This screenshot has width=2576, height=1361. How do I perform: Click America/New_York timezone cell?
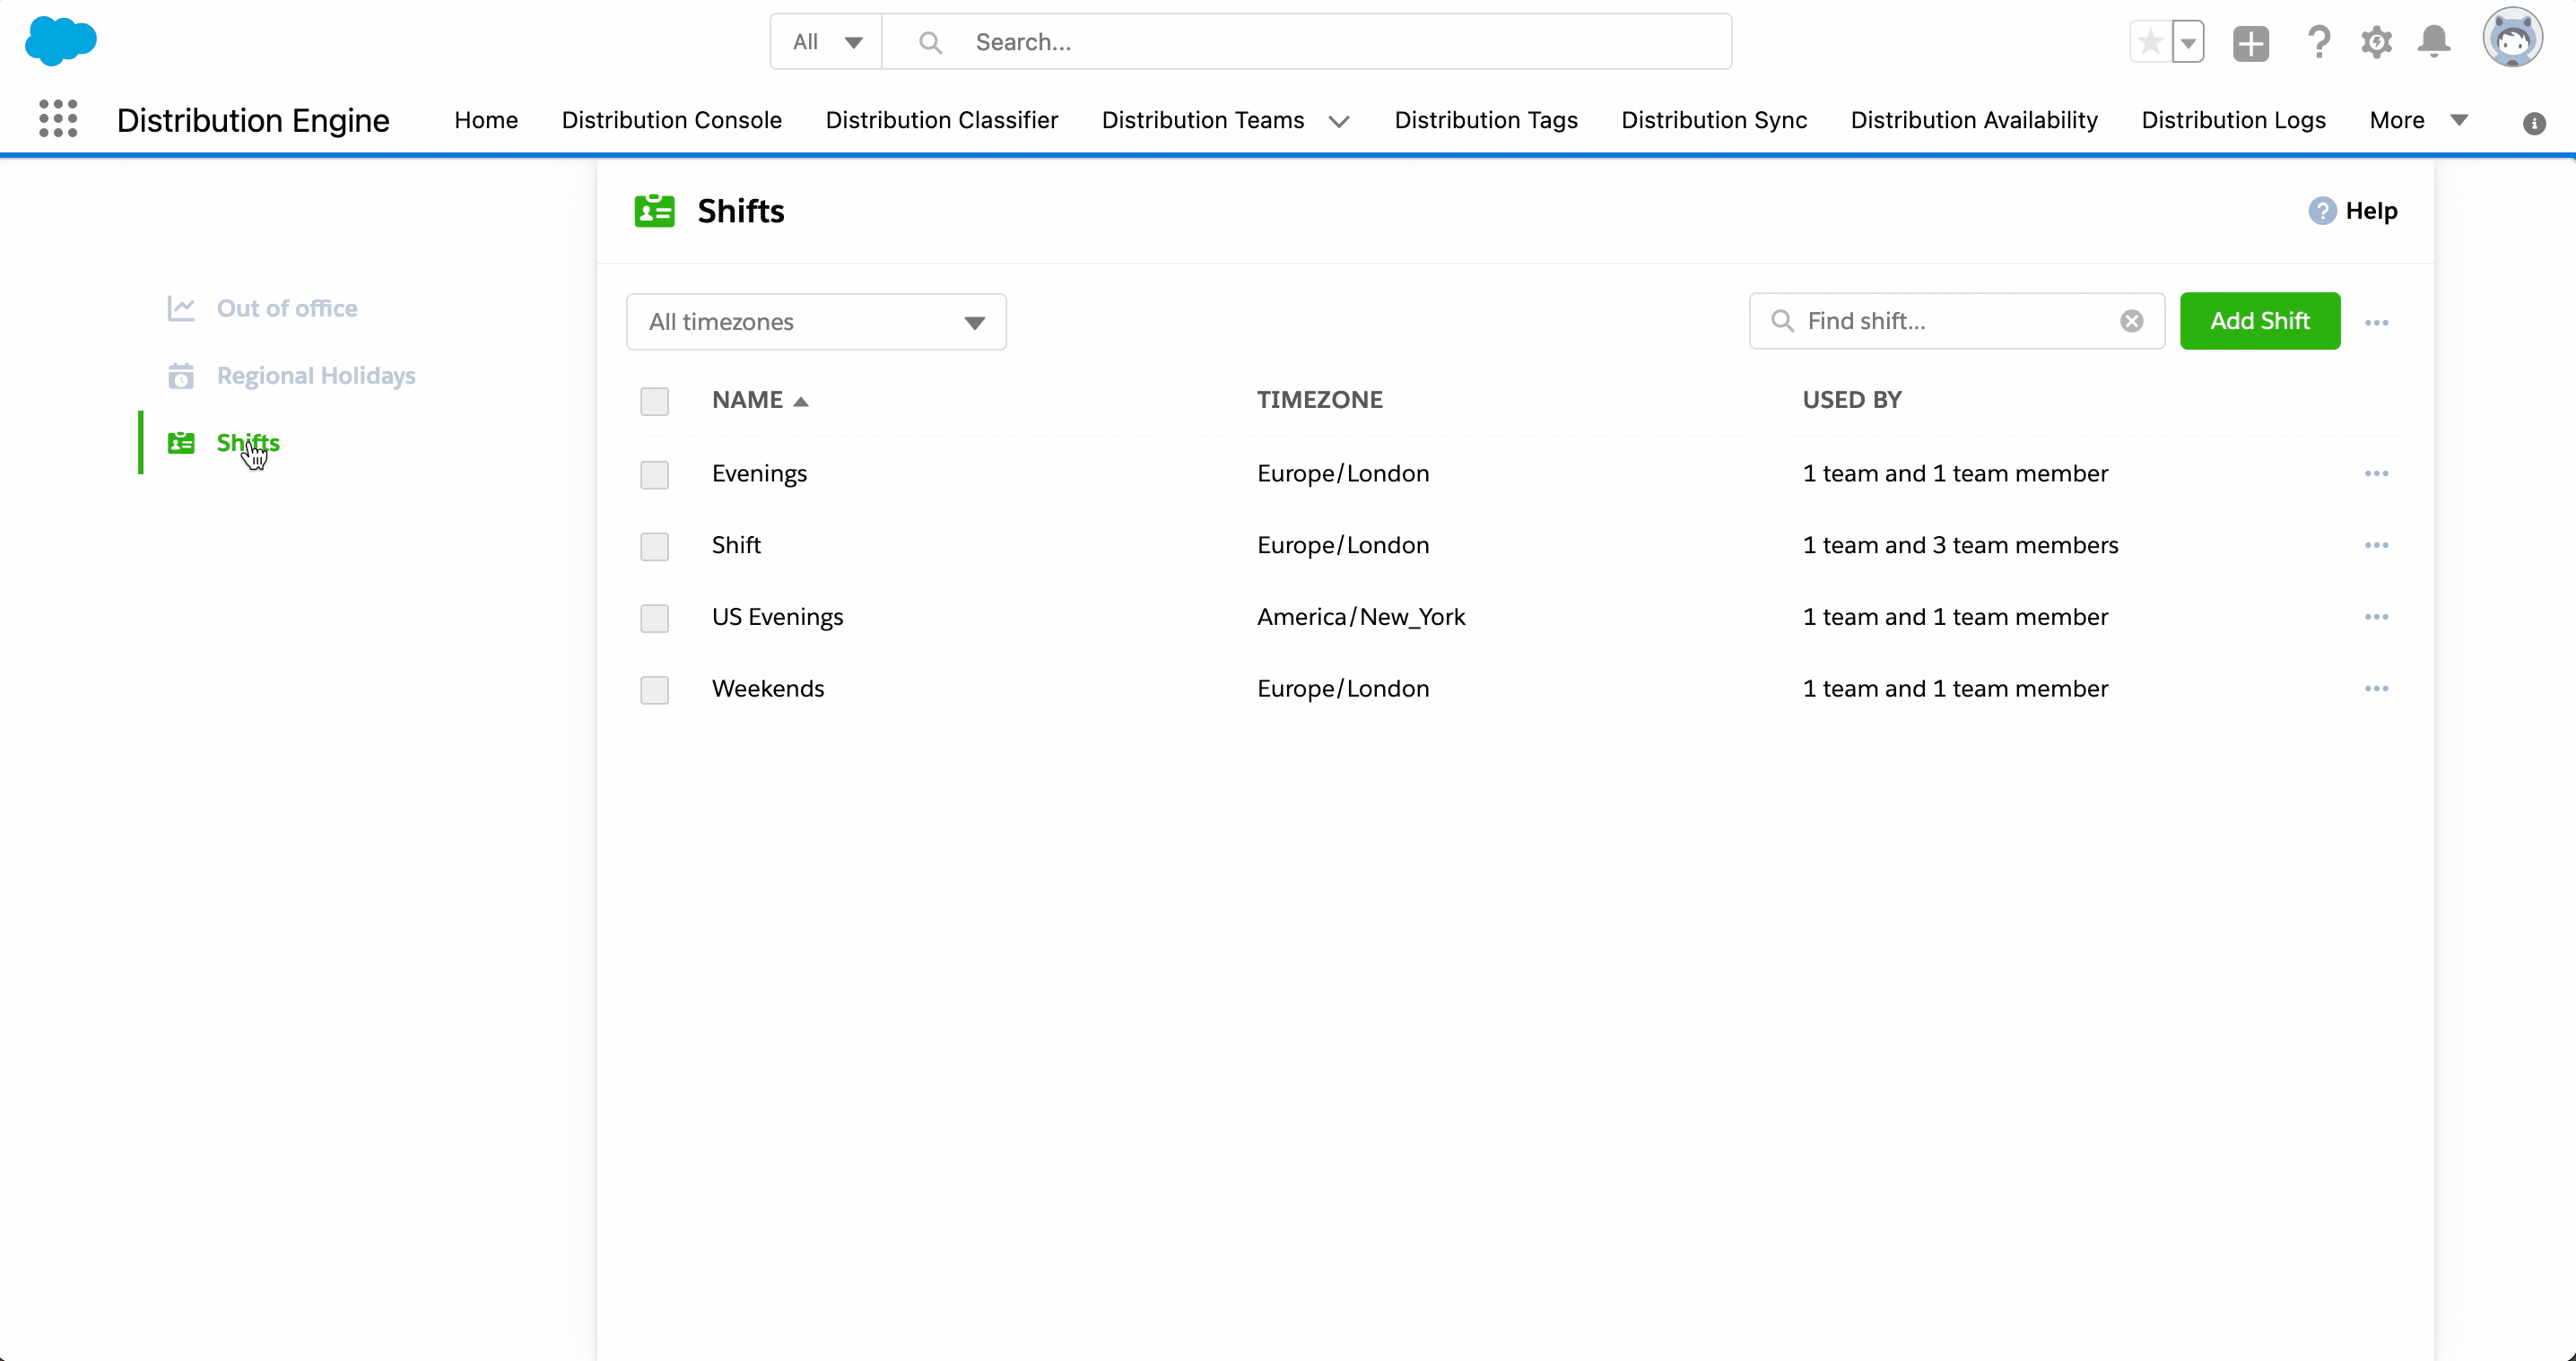1361,618
